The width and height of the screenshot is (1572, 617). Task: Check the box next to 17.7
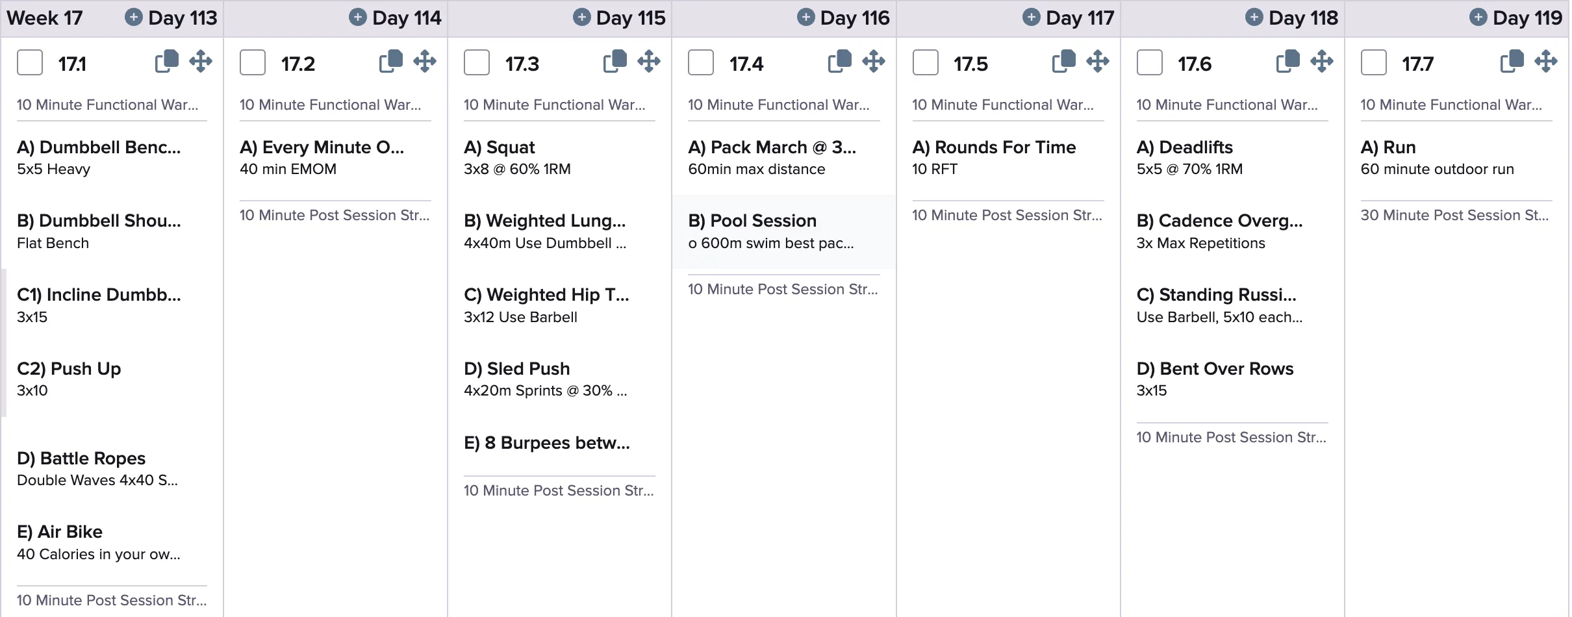[1374, 63]
